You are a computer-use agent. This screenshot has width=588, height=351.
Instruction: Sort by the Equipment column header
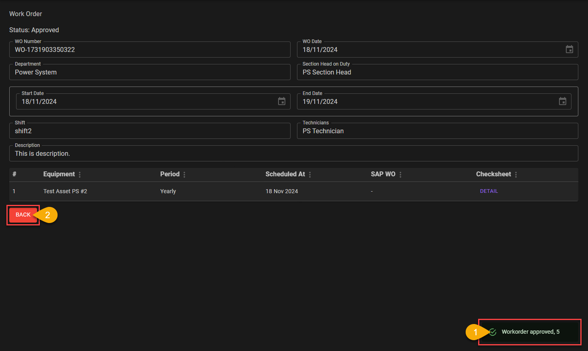point(59,174)
